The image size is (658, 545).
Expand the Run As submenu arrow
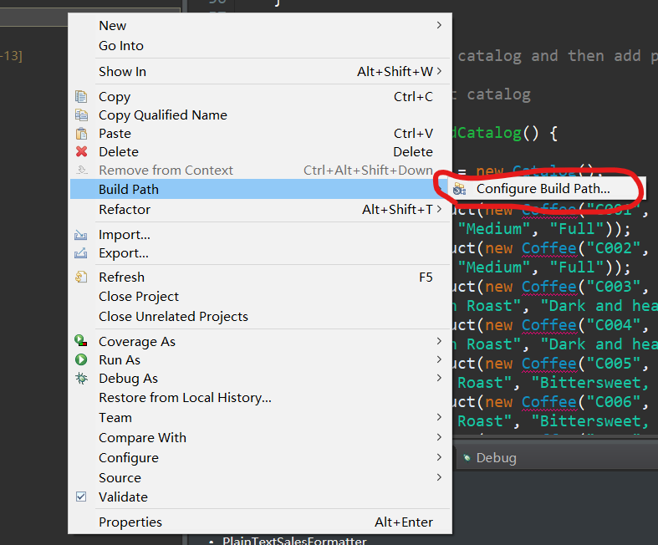coord(439,359)
